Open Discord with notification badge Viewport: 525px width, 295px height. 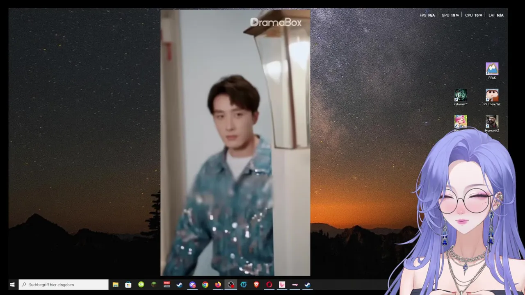tap(192, 285)
